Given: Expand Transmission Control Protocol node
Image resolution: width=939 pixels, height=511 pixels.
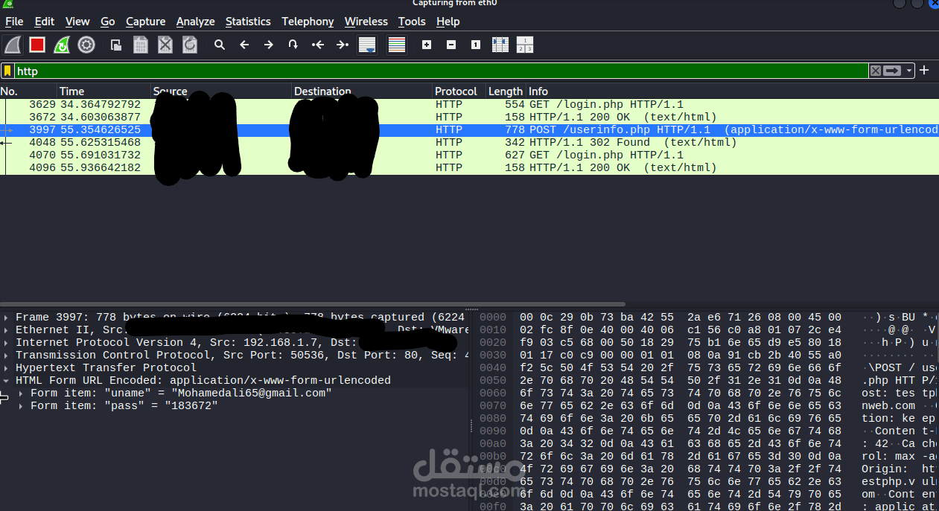Looking at the screenshot, I should tap(7, 356).
